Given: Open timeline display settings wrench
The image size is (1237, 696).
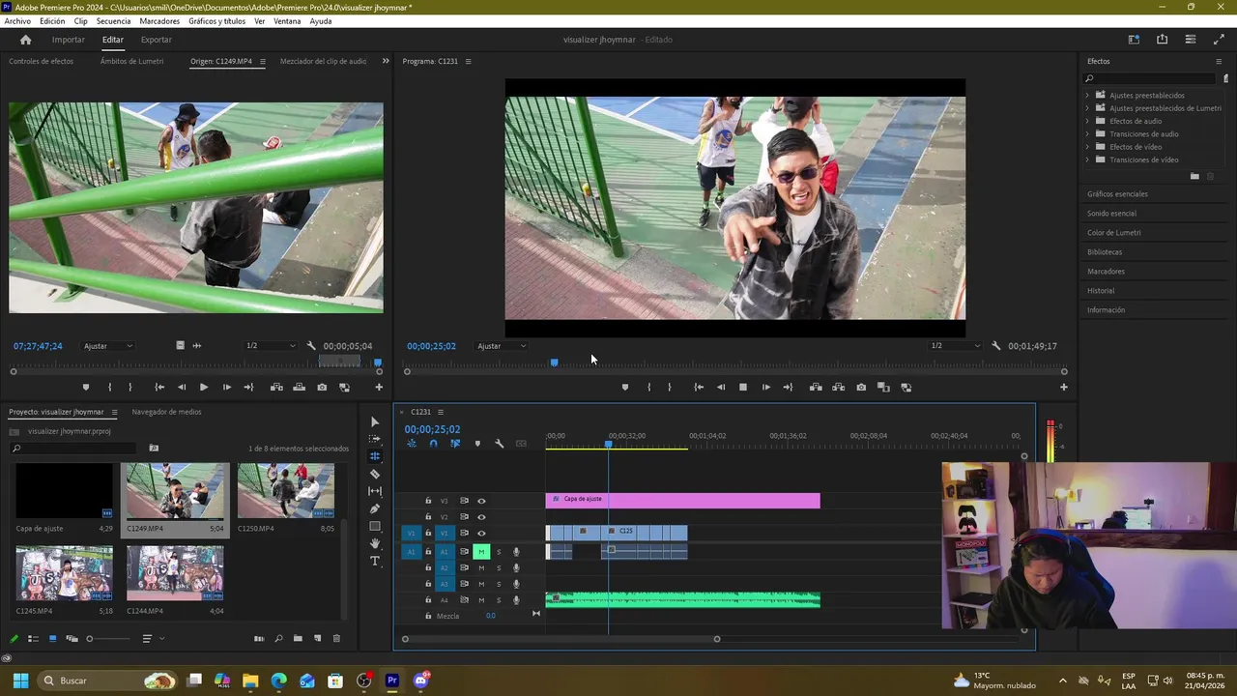Looking at the screenshot, I should click(x=499, y=444).
